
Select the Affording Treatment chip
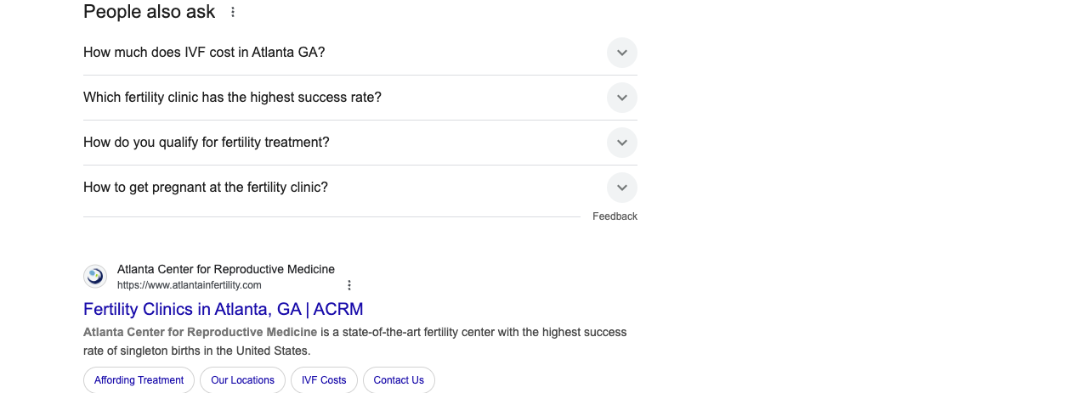139,380
